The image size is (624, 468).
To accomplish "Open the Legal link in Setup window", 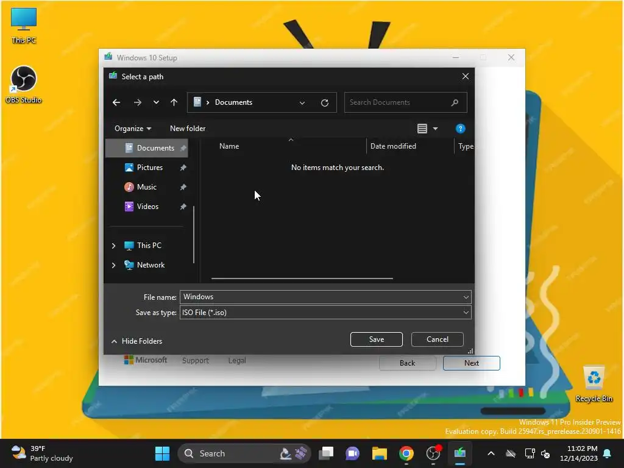I will coord(237,361).
